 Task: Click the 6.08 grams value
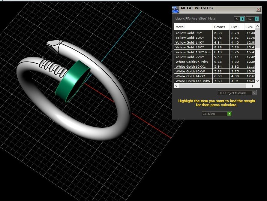click(218, 38)
